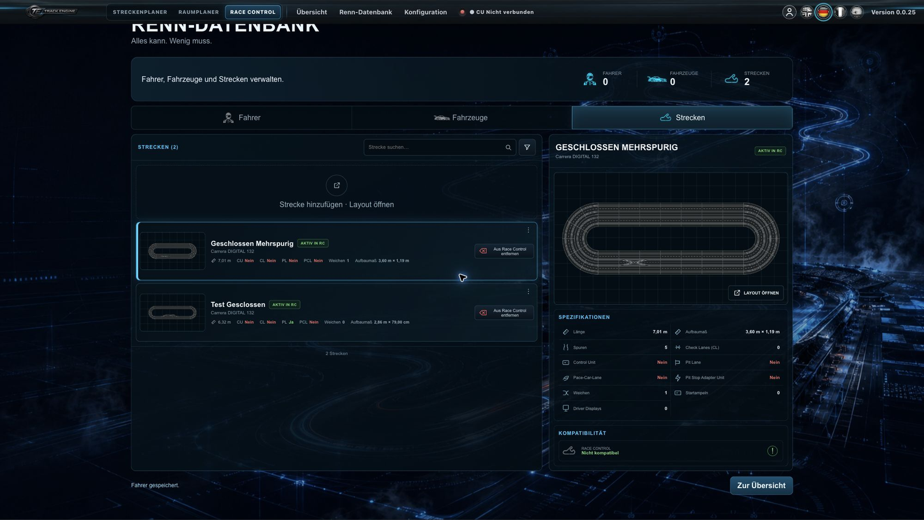
Task: Click the Zur Übersicht button
Action: [x=761, y=485]
